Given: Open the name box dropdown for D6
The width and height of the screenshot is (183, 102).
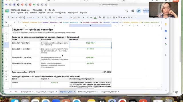Looking at the screenshot, I should [x=14, y=22].
